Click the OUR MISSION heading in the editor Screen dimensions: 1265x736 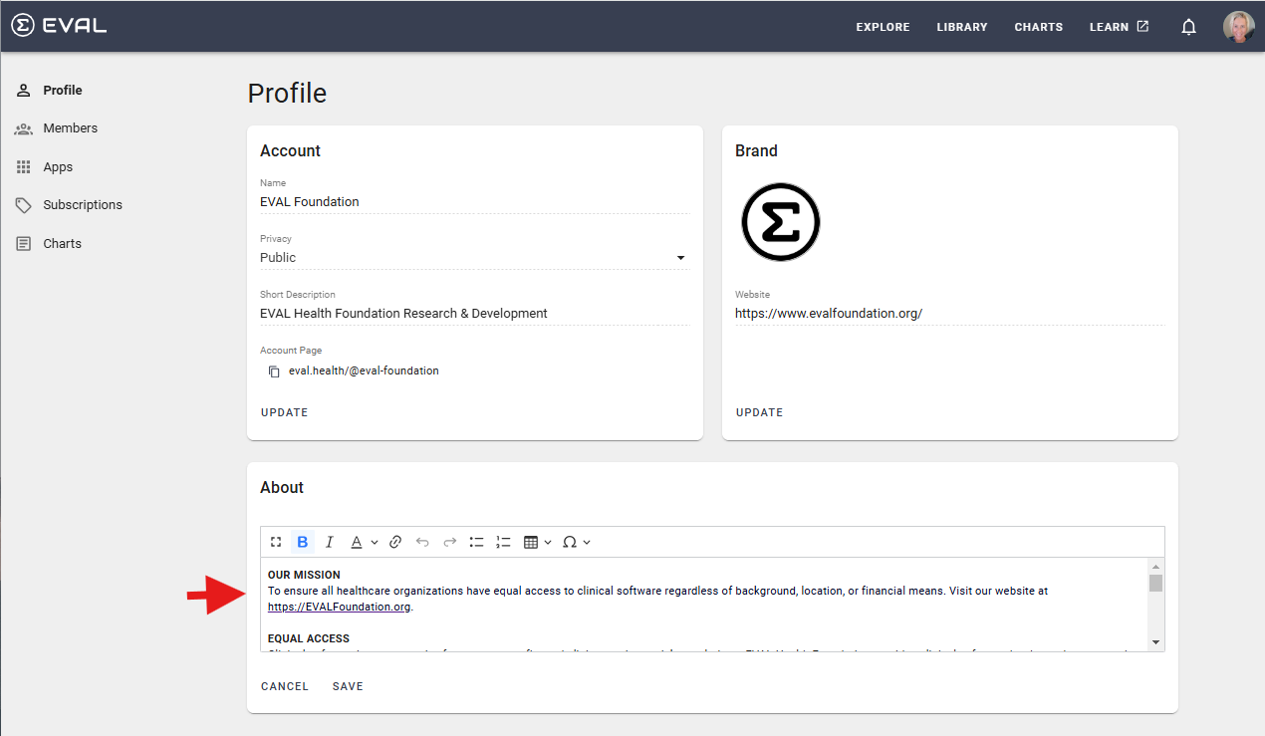(304, 575)
